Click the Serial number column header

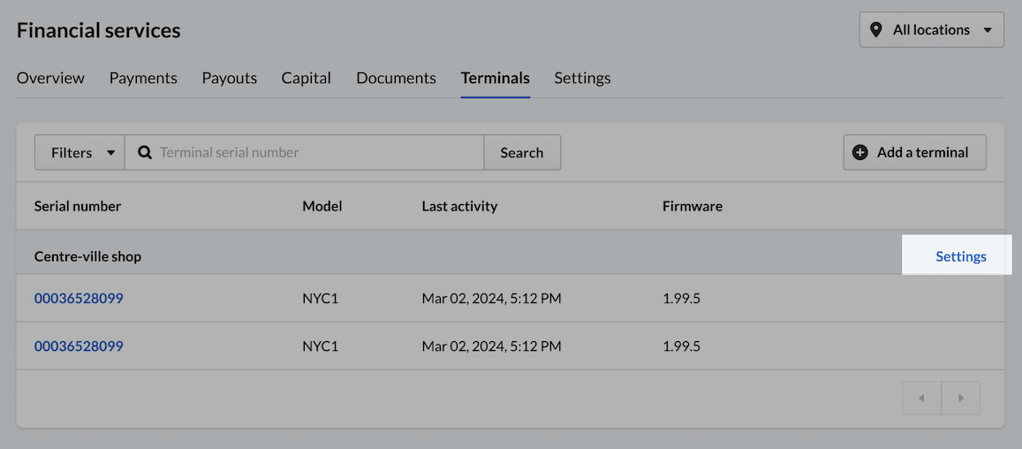click(x=78, y=206)
